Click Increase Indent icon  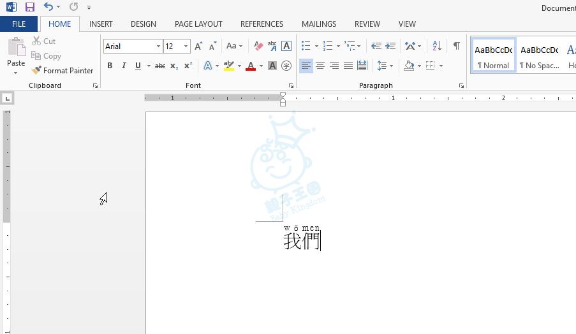coord(390,46)
